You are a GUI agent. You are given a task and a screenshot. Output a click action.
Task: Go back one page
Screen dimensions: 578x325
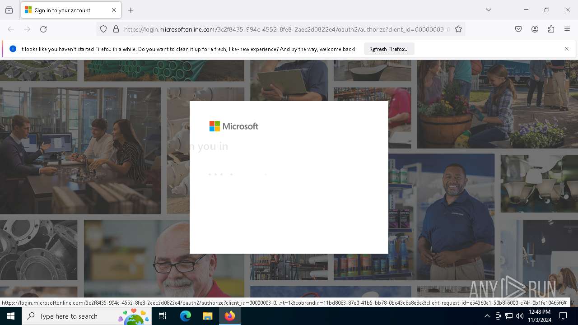coord(11,29)
